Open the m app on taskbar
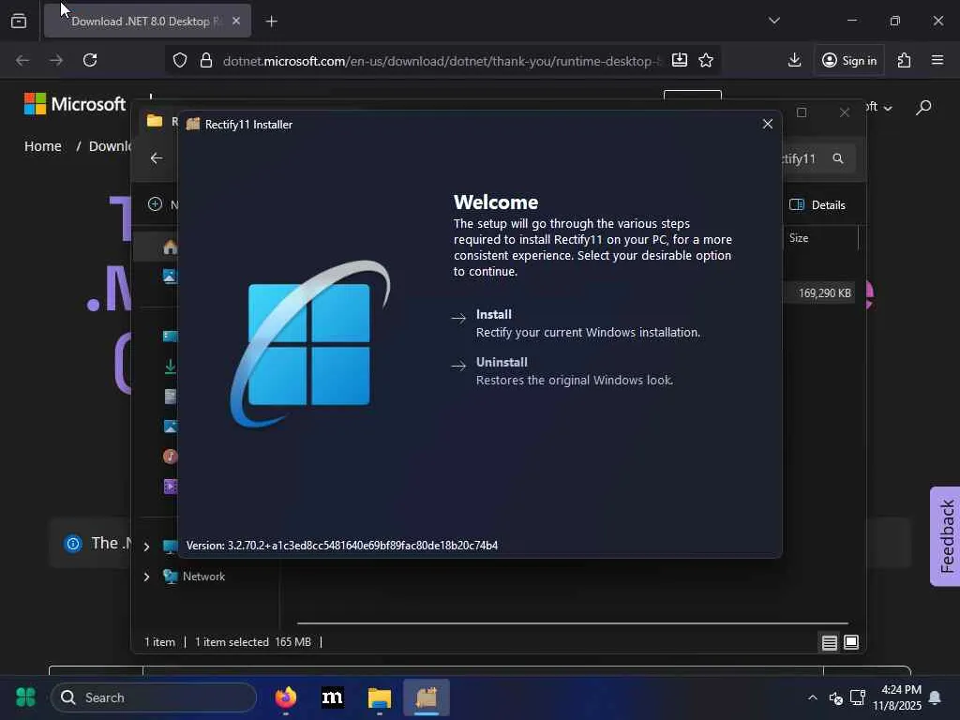960x720 pixels. click(x=333, y=697)
